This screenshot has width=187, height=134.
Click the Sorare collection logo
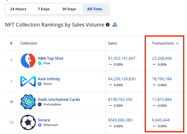(x=28, y=122)
